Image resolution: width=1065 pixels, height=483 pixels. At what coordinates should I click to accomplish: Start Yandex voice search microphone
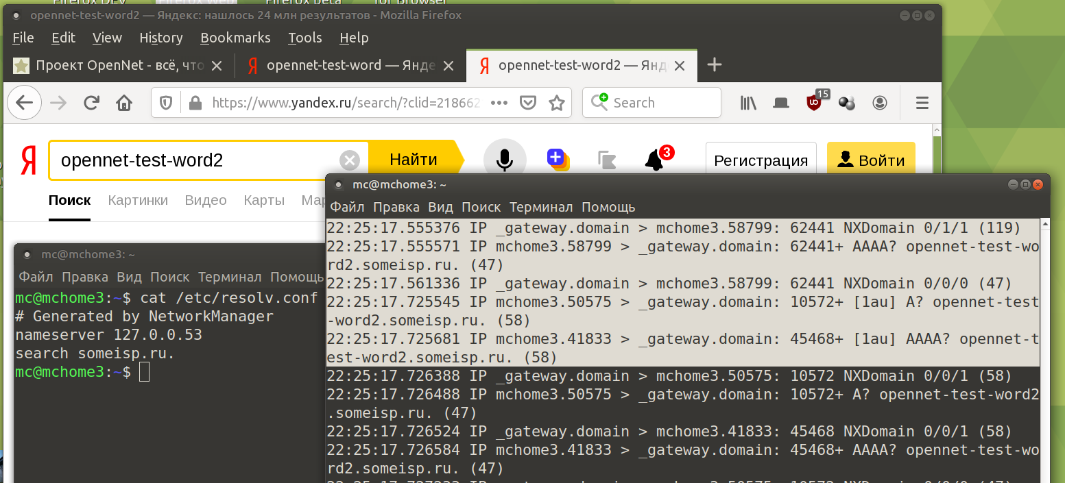tap(505, 160)
